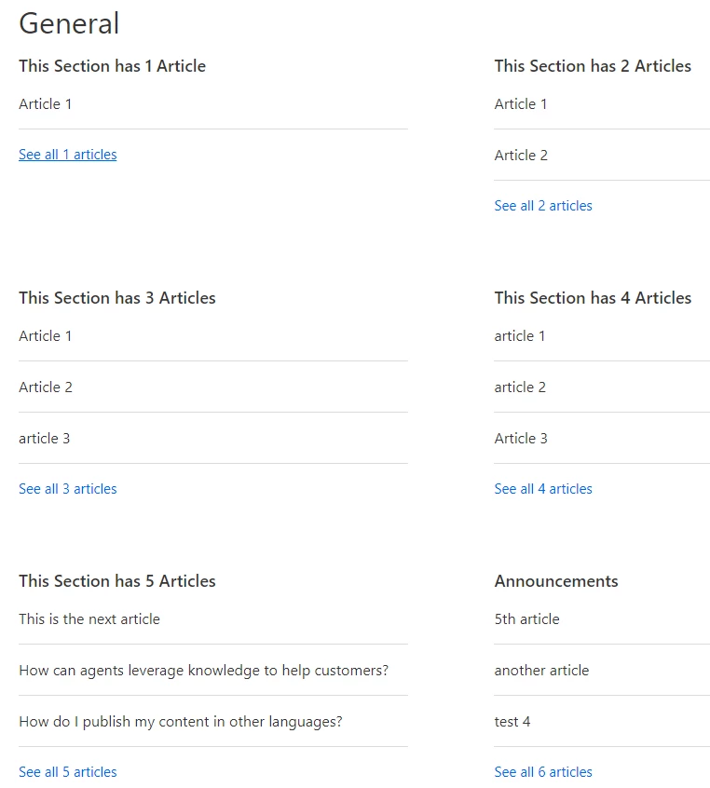Viewport: 710px width, 788px height.
Task: Open "5th article" under Announcements
Action: [526, 619]
